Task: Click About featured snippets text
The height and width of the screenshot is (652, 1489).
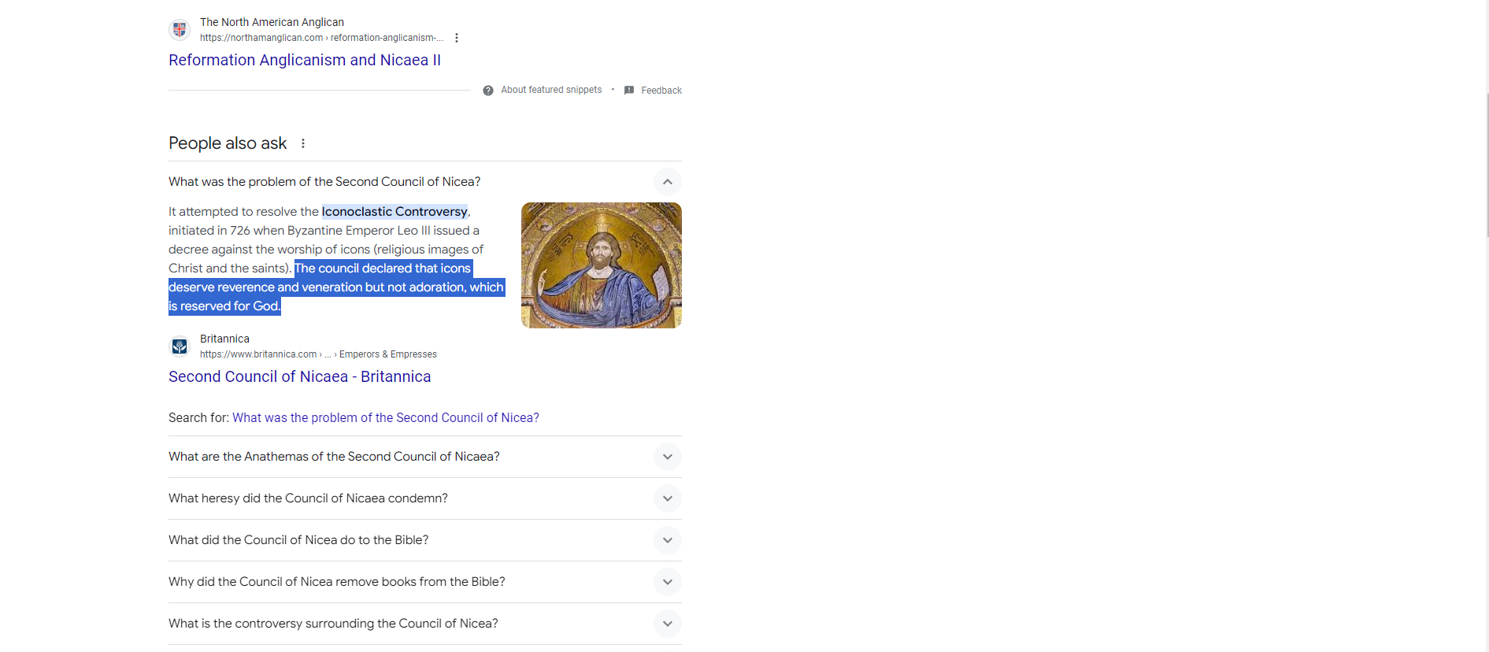Action: click(x=551, y=91)
